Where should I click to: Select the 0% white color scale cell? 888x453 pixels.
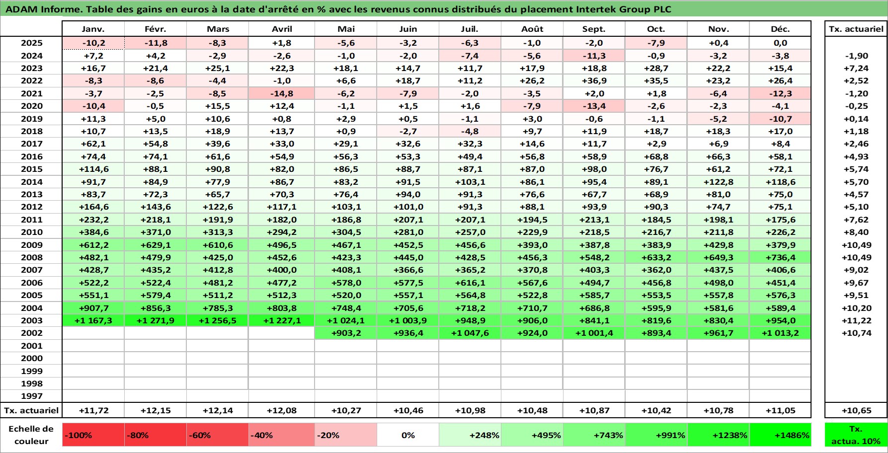click(x=407, y=435)
